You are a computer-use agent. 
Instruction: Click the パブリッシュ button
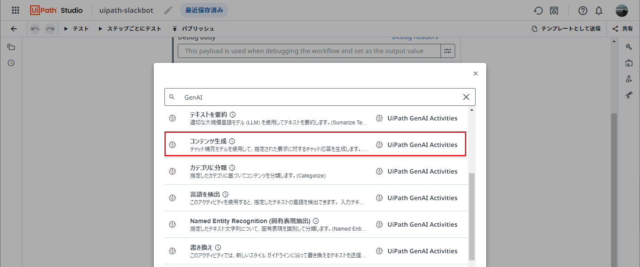coord(193,29)
